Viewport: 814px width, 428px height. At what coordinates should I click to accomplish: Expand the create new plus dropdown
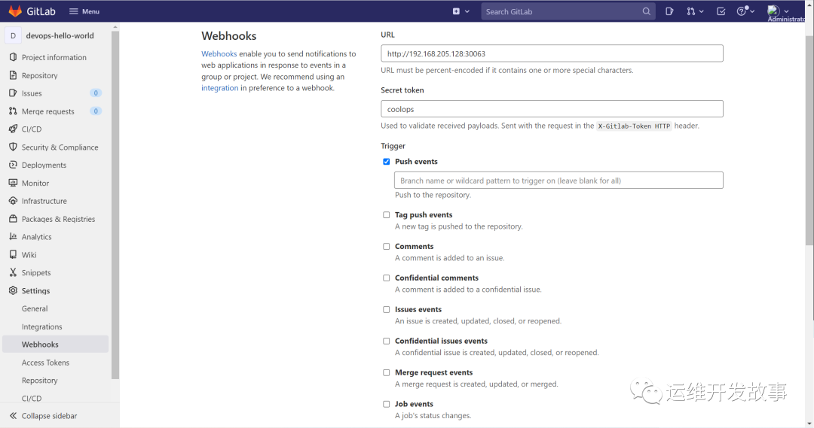tap(461, 11)
